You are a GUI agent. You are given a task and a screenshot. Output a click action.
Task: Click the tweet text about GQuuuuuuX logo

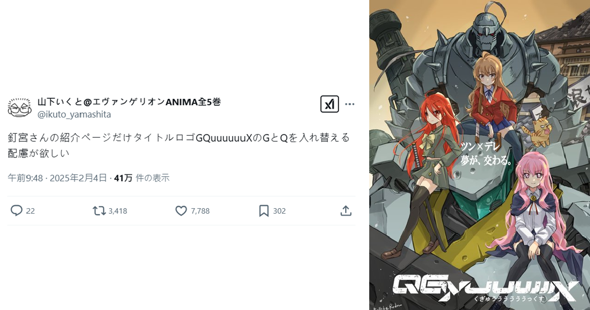pos(178,145)
